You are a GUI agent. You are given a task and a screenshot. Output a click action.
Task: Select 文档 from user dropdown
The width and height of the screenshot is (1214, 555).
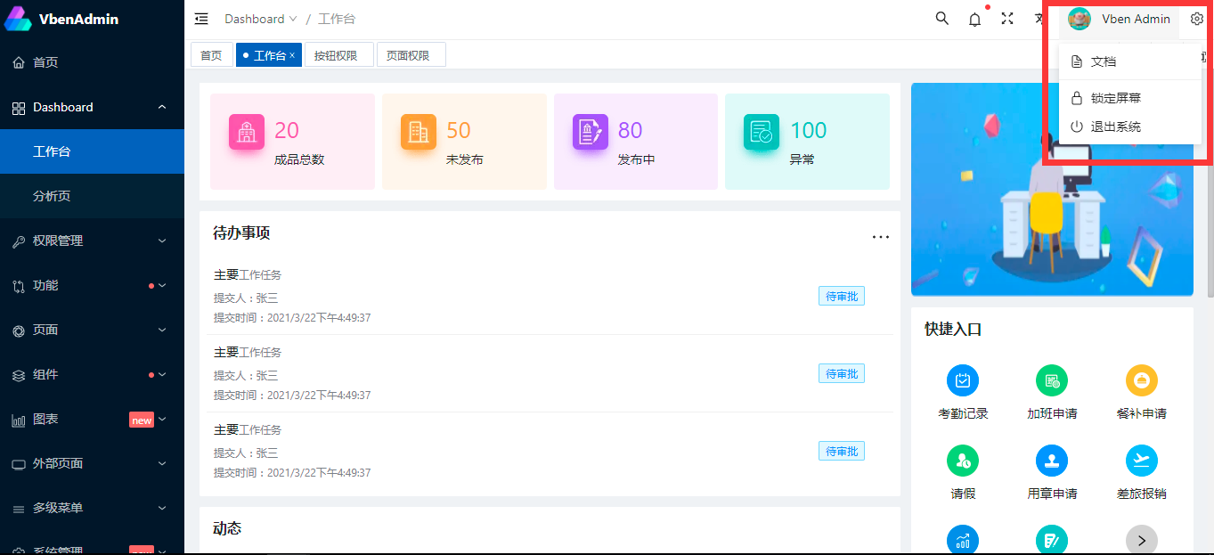pyautogui.click(x=1130, y=61)
